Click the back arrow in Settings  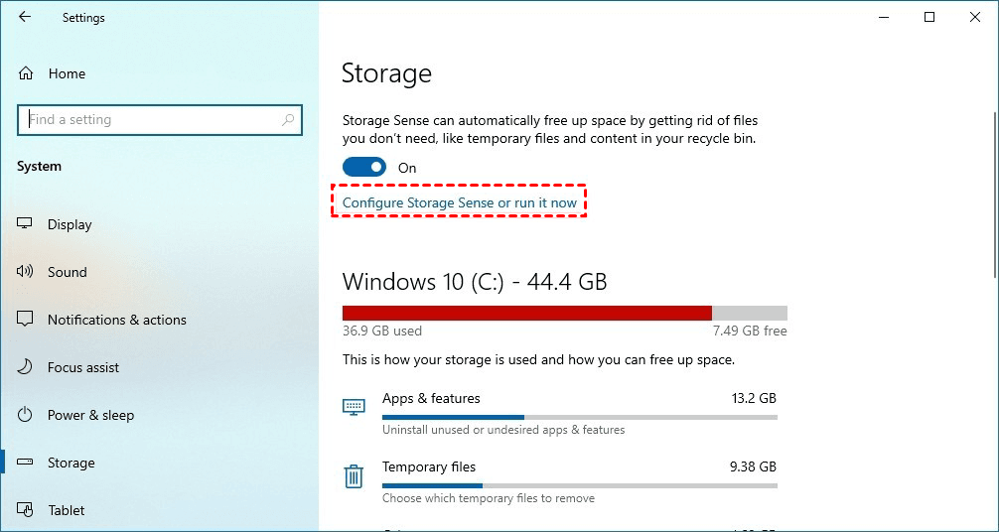25,17
